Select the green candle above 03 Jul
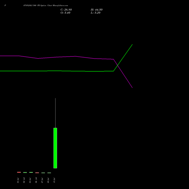Image resolution: width=189 pixels, height=189 pixels. (x=31, y=172)
